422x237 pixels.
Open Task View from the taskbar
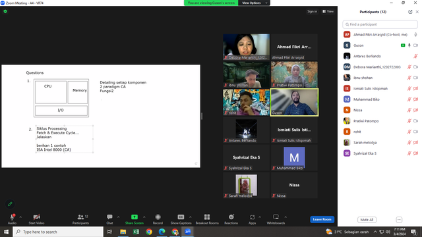tap(109, 232)
